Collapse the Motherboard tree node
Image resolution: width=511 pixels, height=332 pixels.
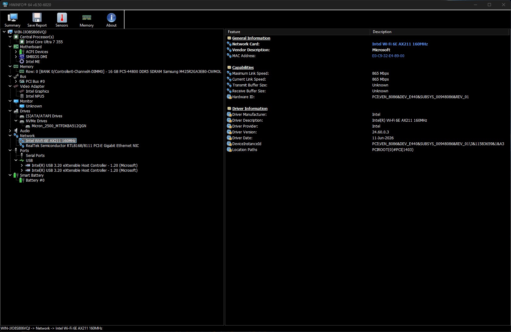[10, 47]
